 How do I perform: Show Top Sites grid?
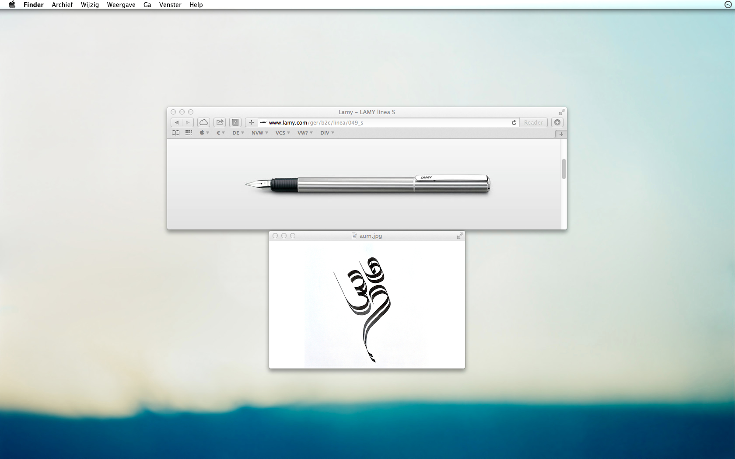(x=189, y=133)
